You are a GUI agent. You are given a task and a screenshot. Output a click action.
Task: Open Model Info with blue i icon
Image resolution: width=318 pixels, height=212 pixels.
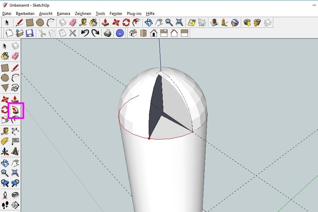[x=120, y=33]
